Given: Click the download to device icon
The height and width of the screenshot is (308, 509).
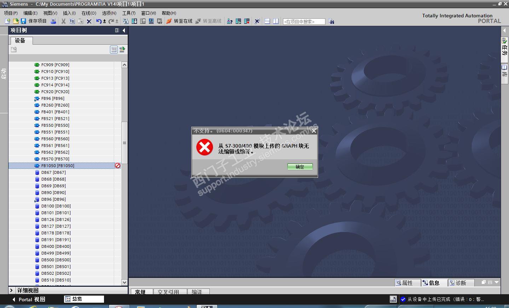Looking at the screenshot, I should point(134,21).
